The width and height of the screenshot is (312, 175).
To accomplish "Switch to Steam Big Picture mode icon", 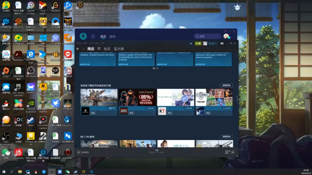I will pos(222,44).
